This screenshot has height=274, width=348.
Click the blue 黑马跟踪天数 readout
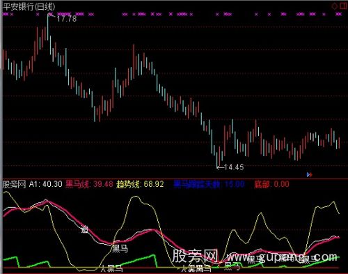209,184
